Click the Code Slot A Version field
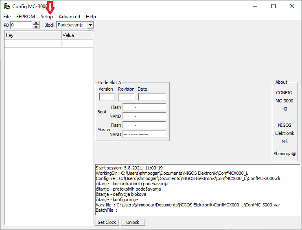The width and height of the screenshot is (302, 230). coord(107,97)
